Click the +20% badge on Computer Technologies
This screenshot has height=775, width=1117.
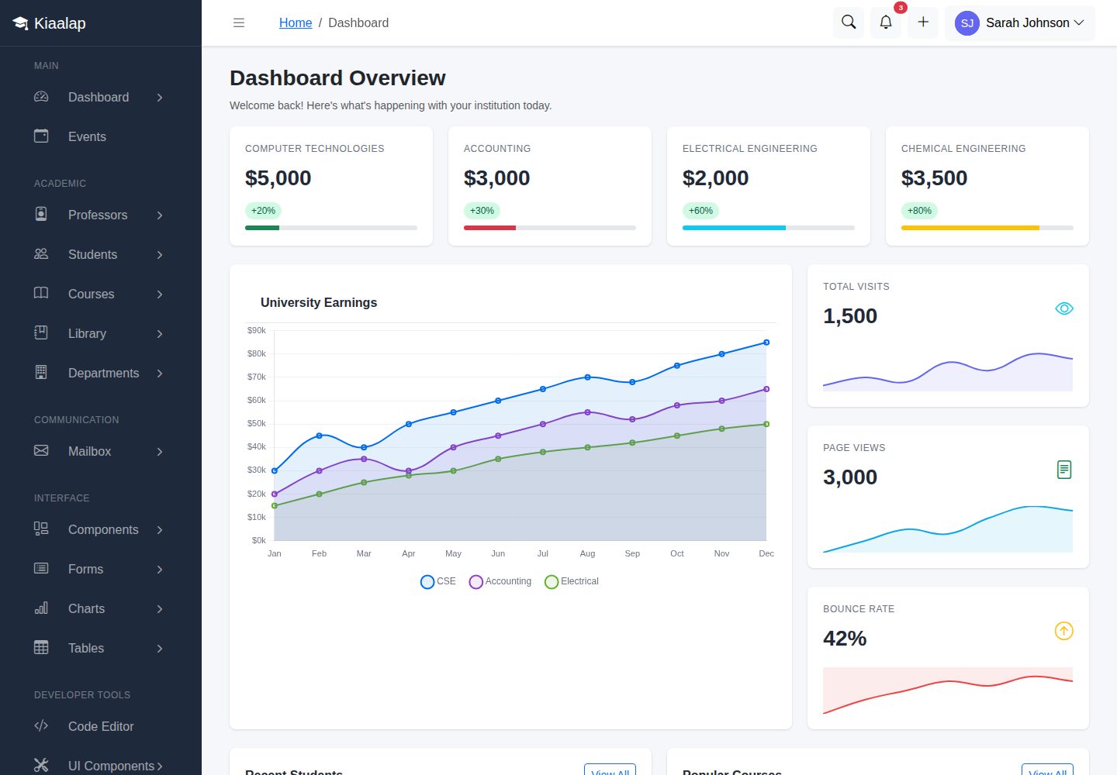tap(264, 211)
